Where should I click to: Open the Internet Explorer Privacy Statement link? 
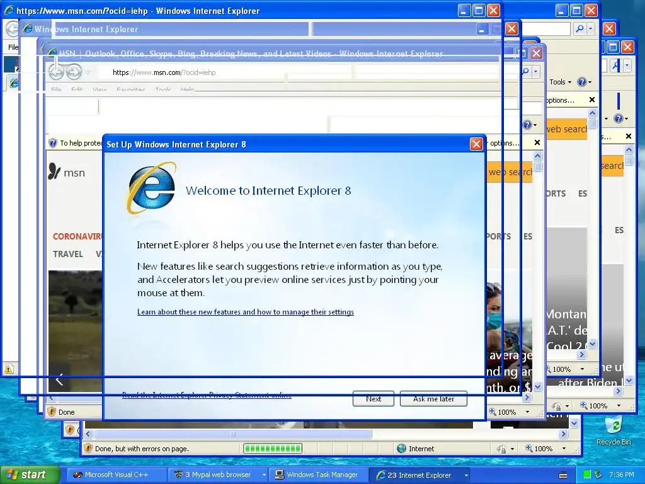207,395
